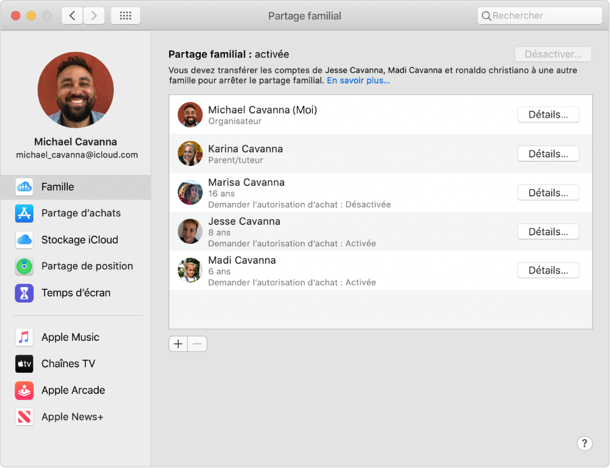This screenshot has height=468, width=610.
Task: Select Famille in the sidebar
Action: (x=76, y=187)
